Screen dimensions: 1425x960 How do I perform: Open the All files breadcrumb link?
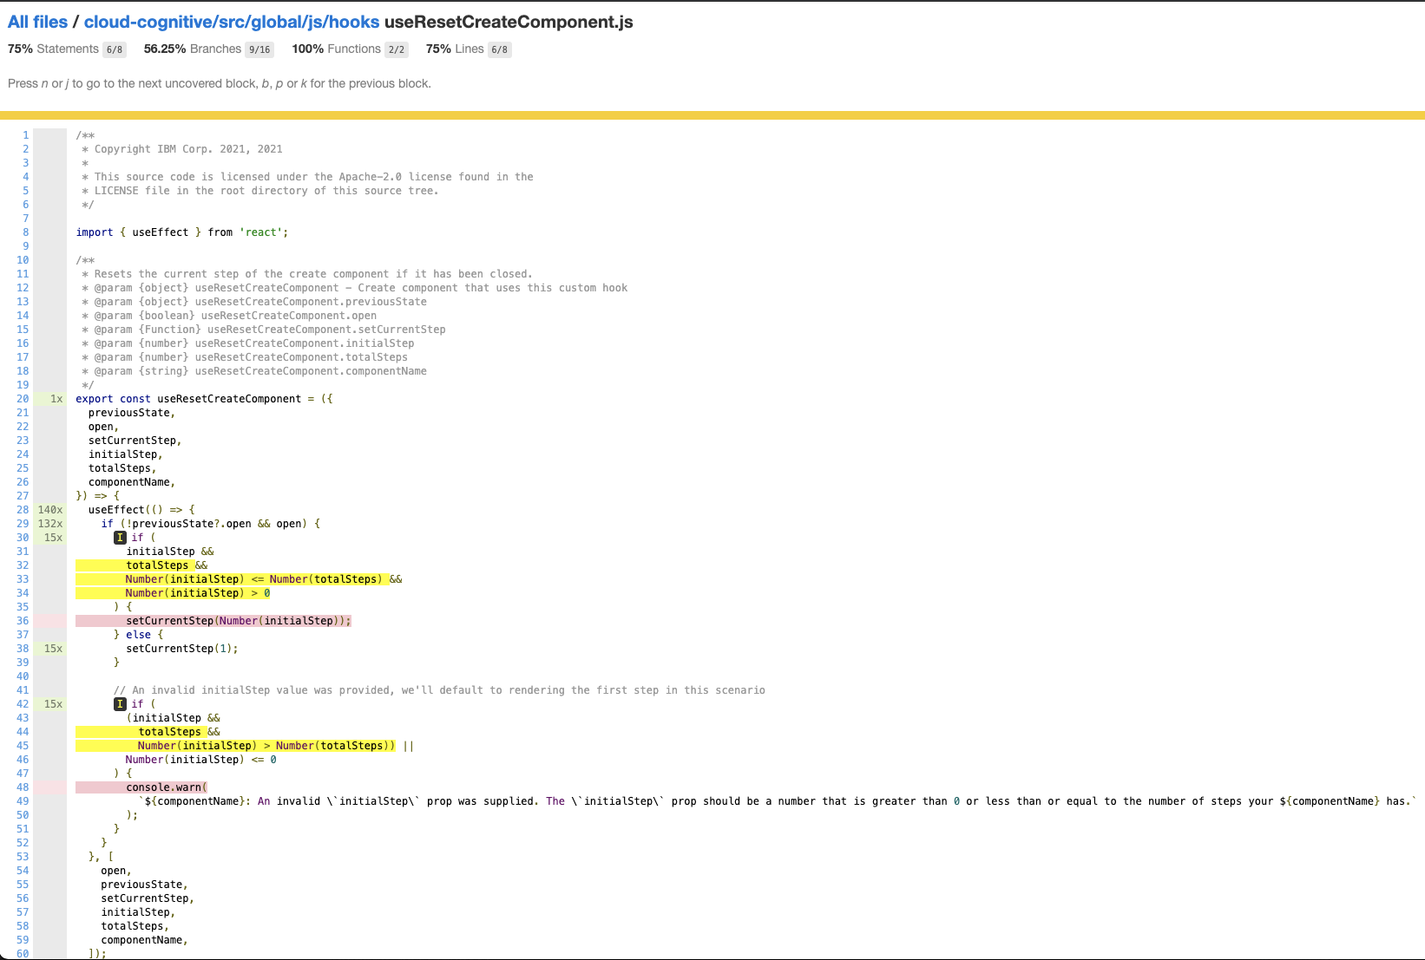coord(37,22)
